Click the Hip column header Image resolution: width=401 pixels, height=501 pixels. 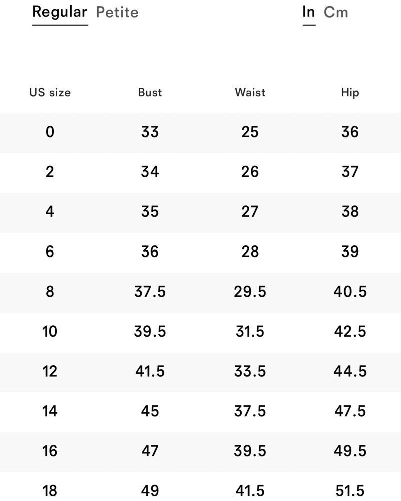[x=350, y=92]
